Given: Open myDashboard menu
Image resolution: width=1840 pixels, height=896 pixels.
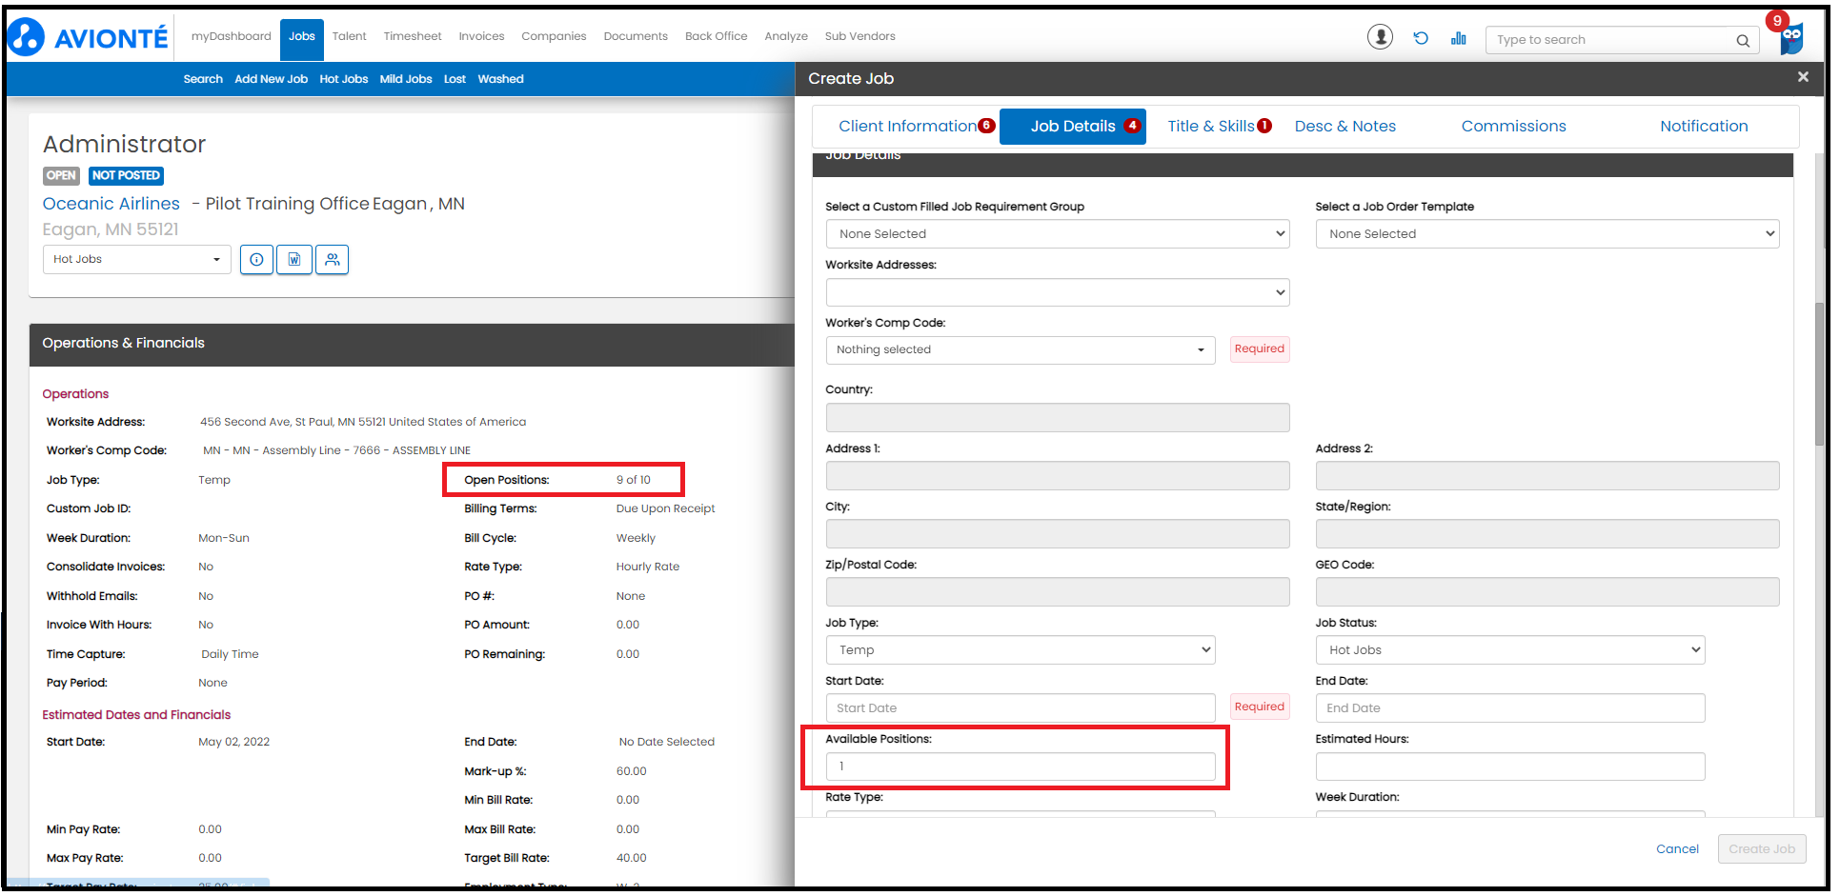Looking at the screenshot, I should tap(232, 36).
